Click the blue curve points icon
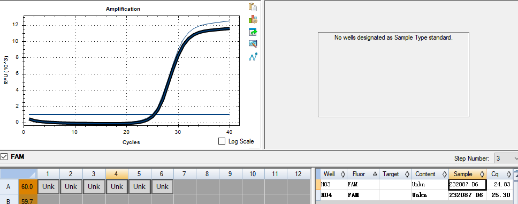The width and height of the screenshot is (518, 204). tap(253, 57)
